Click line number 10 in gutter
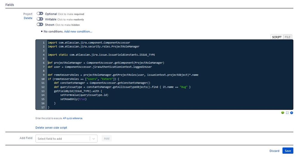The image size is (298, 157). click(x=43, y=79)
